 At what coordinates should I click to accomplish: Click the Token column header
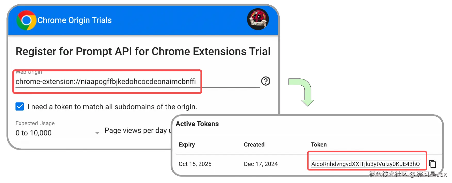[319, 144]
